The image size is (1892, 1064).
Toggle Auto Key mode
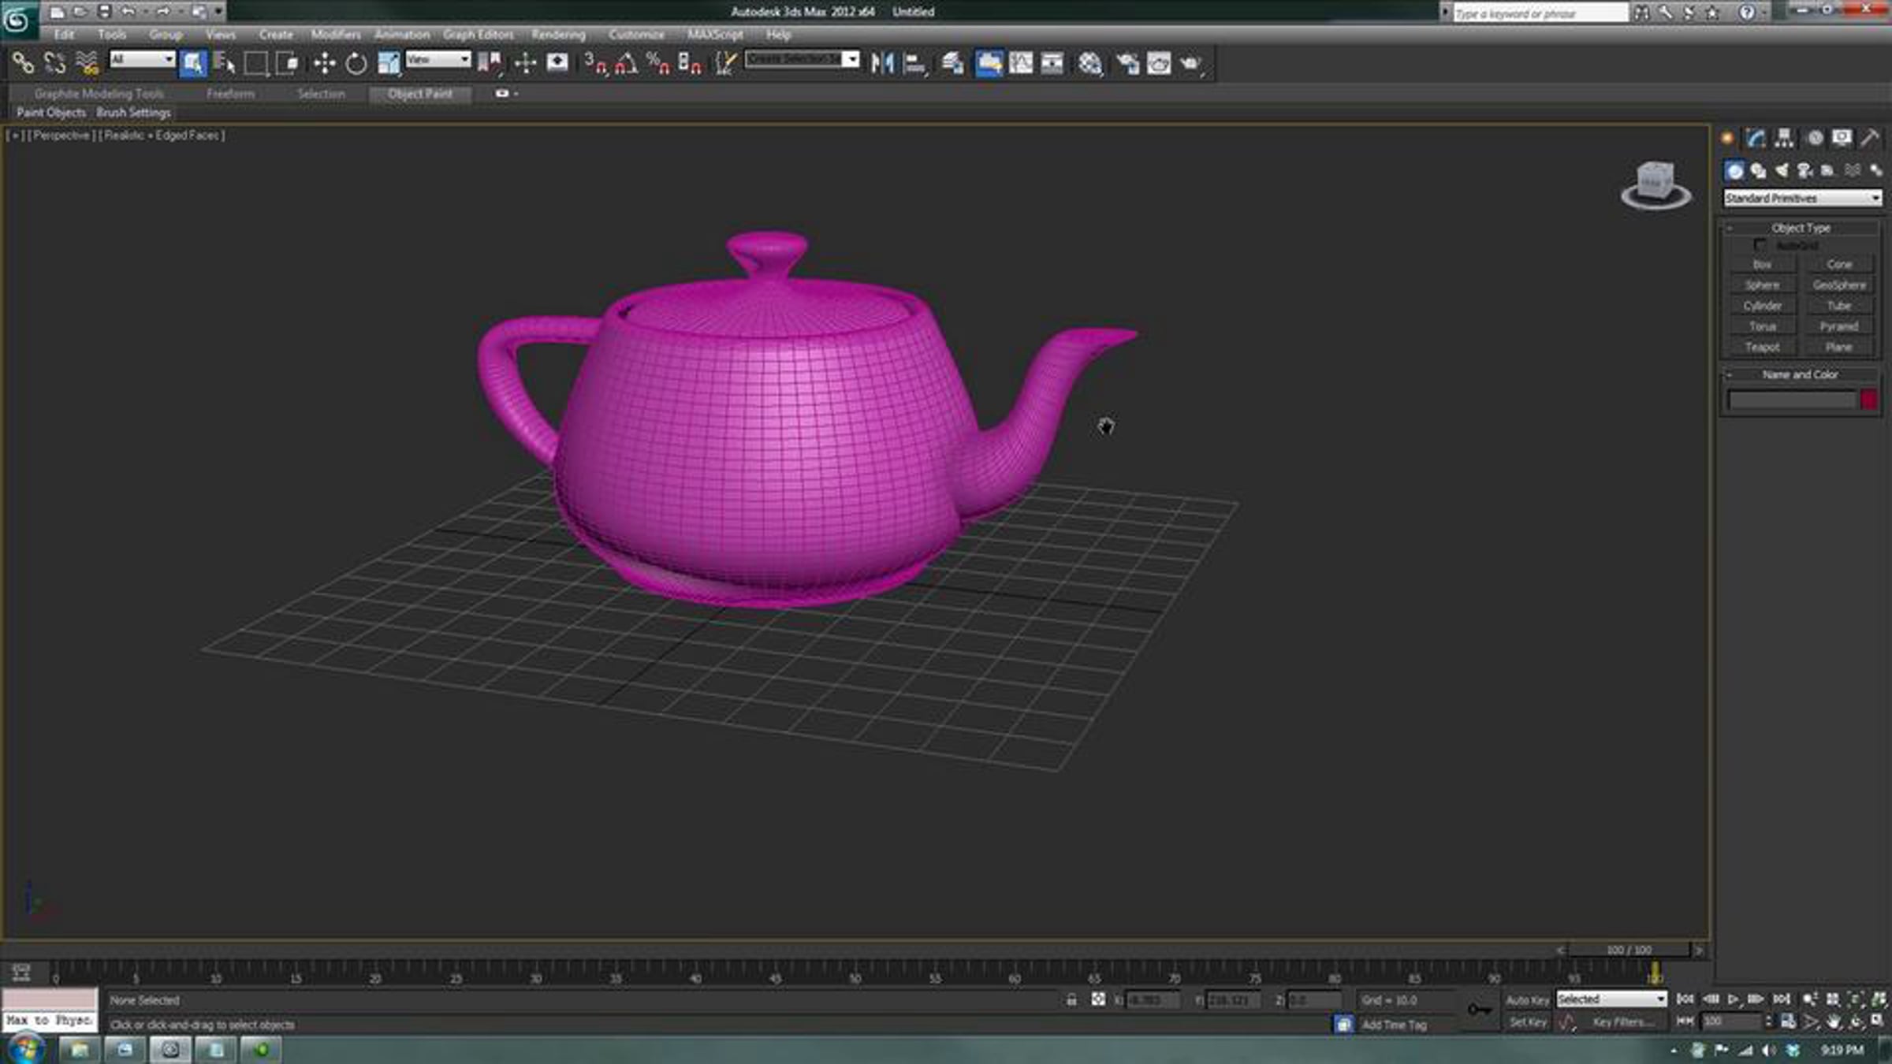click(x=1527, y=999)
